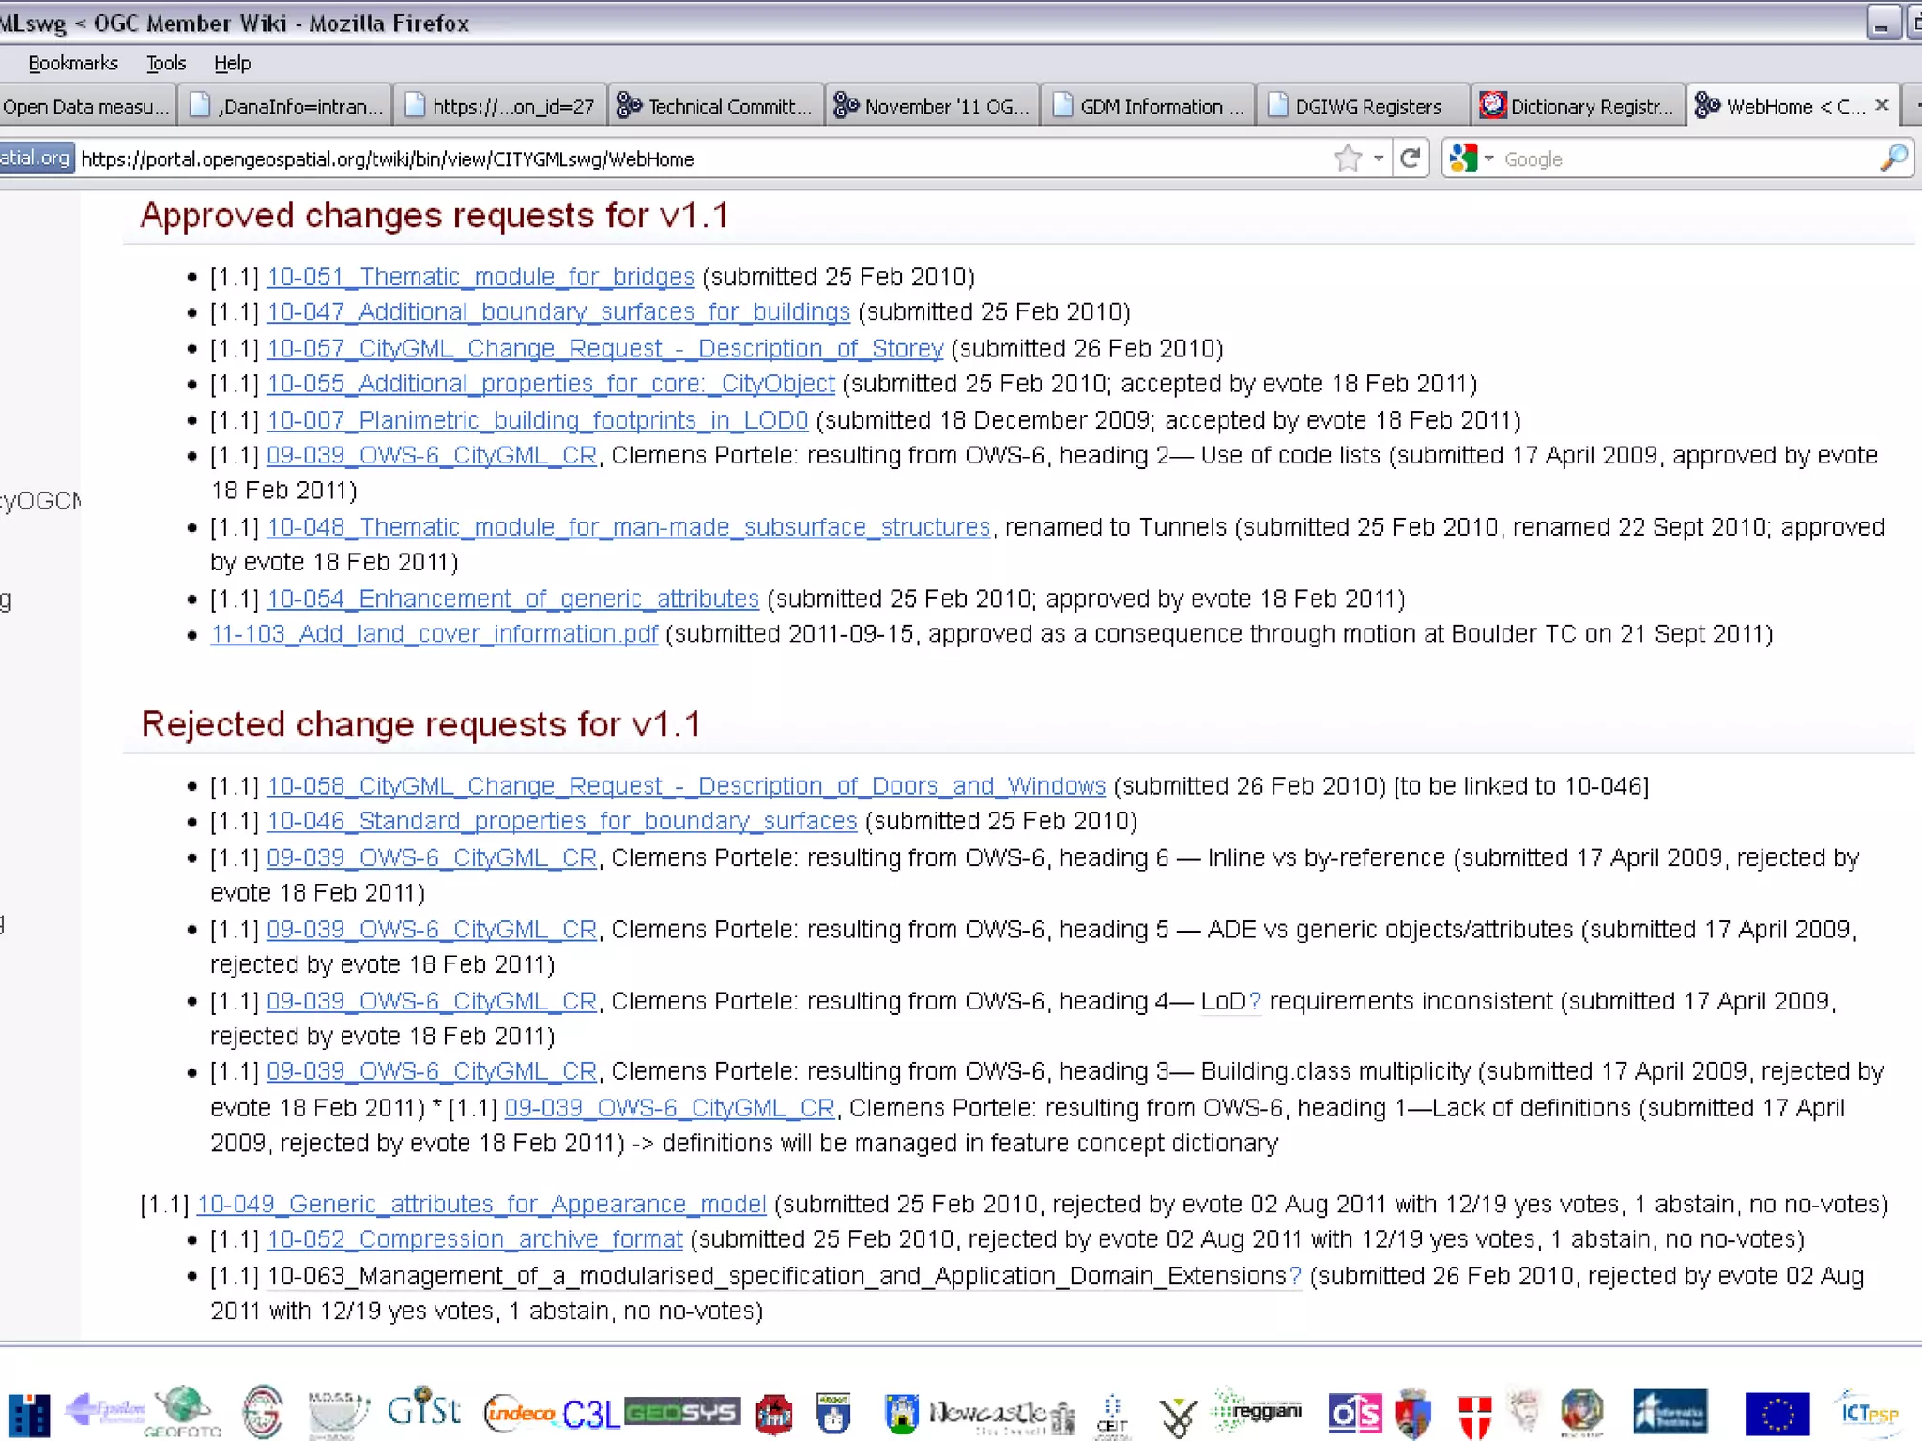Open the Tools menu
This screenshot has width=1922, height=1441.
click(166, 63)
